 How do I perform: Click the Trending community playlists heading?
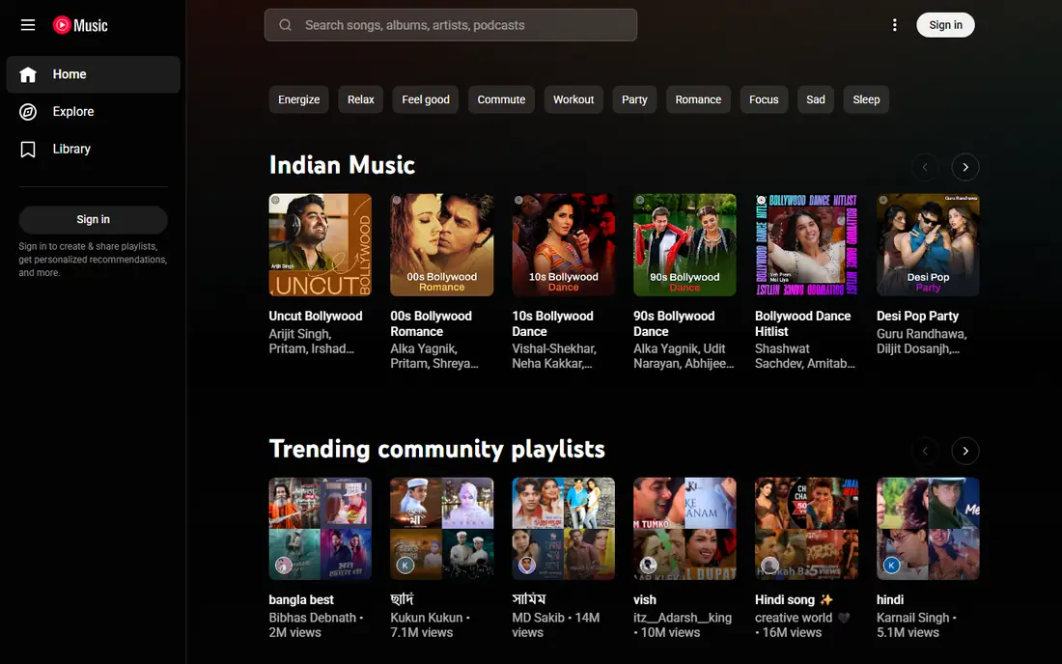(x=436, y=449)
